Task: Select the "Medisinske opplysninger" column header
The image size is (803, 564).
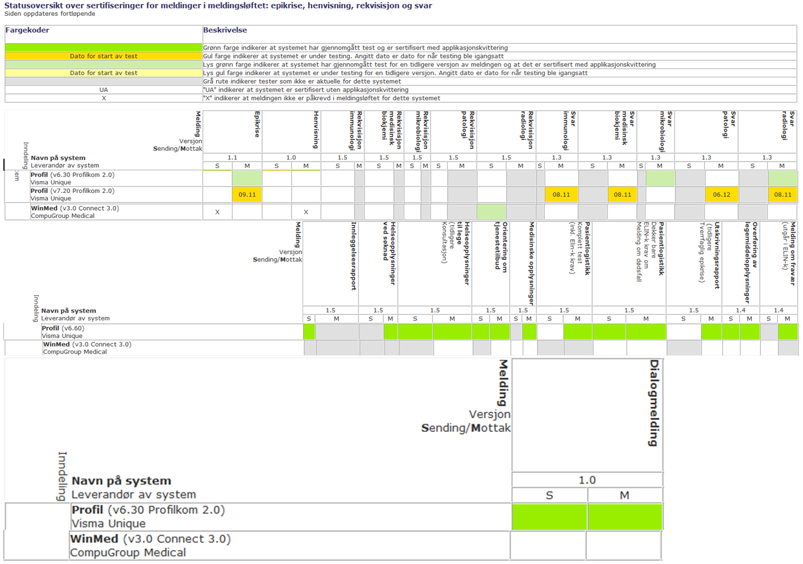Action: tap(532, 264)
